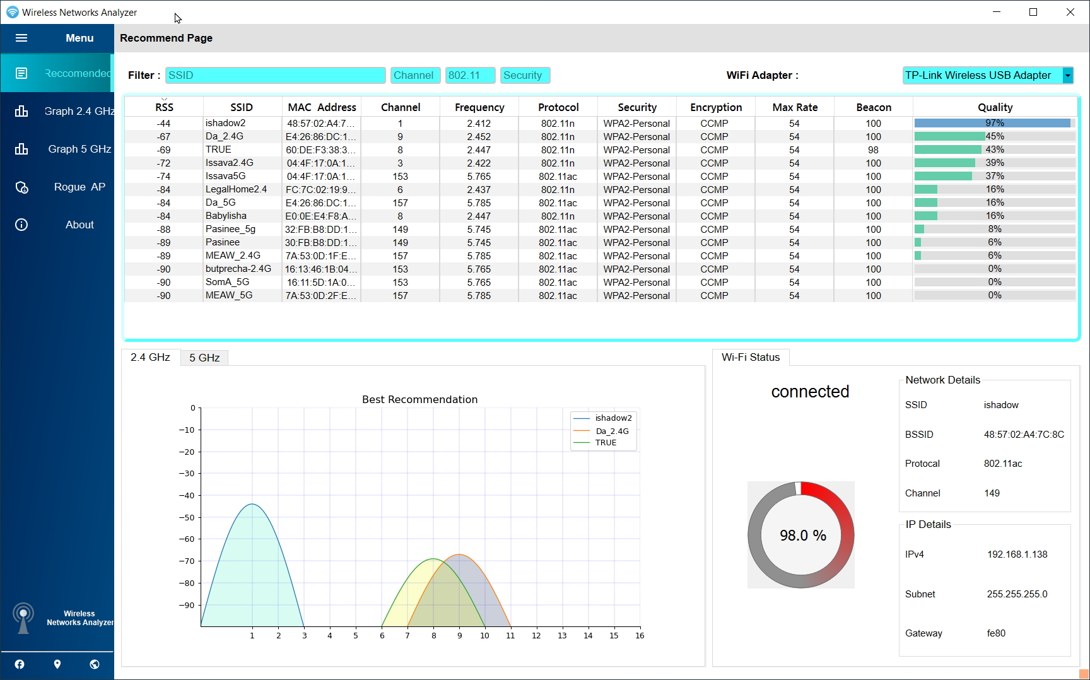Switch to the 2.4 GHz chart tab

(150, 357)
